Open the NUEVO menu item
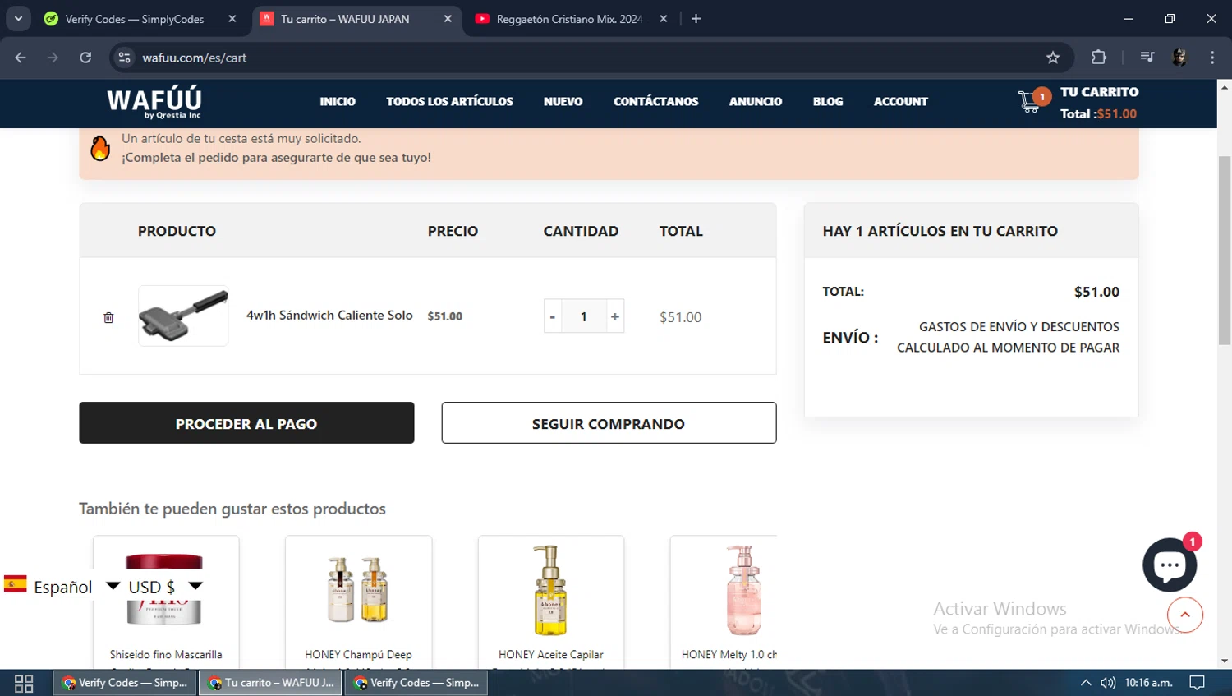This screenshot has width=1232, height=696. point(563,102)
